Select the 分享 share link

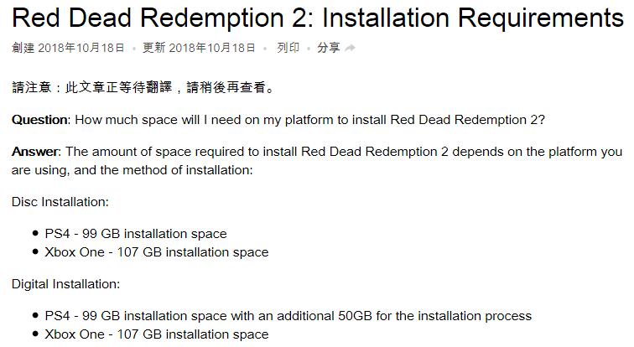329,48
